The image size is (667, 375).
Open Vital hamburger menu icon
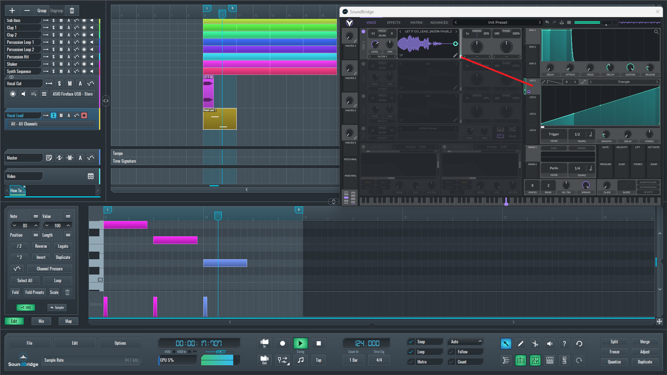pos(569,22)
